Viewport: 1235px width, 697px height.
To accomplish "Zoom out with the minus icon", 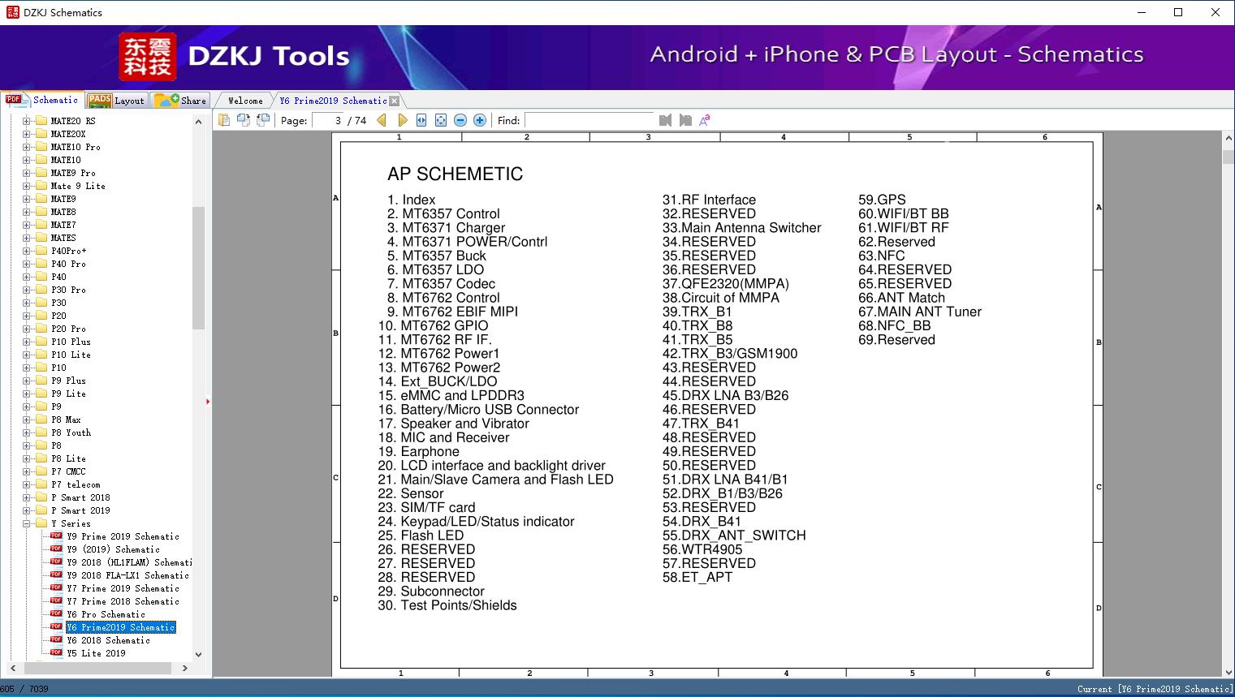I will pos(460,120).
